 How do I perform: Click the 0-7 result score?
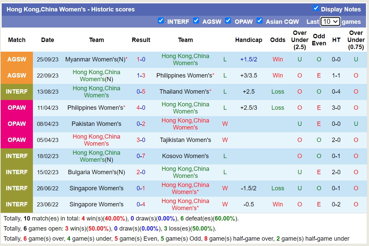141,156
